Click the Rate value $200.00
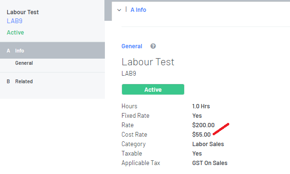Image resolution: width=290 pixels, height=174 pixels. [x=203, y=125]
